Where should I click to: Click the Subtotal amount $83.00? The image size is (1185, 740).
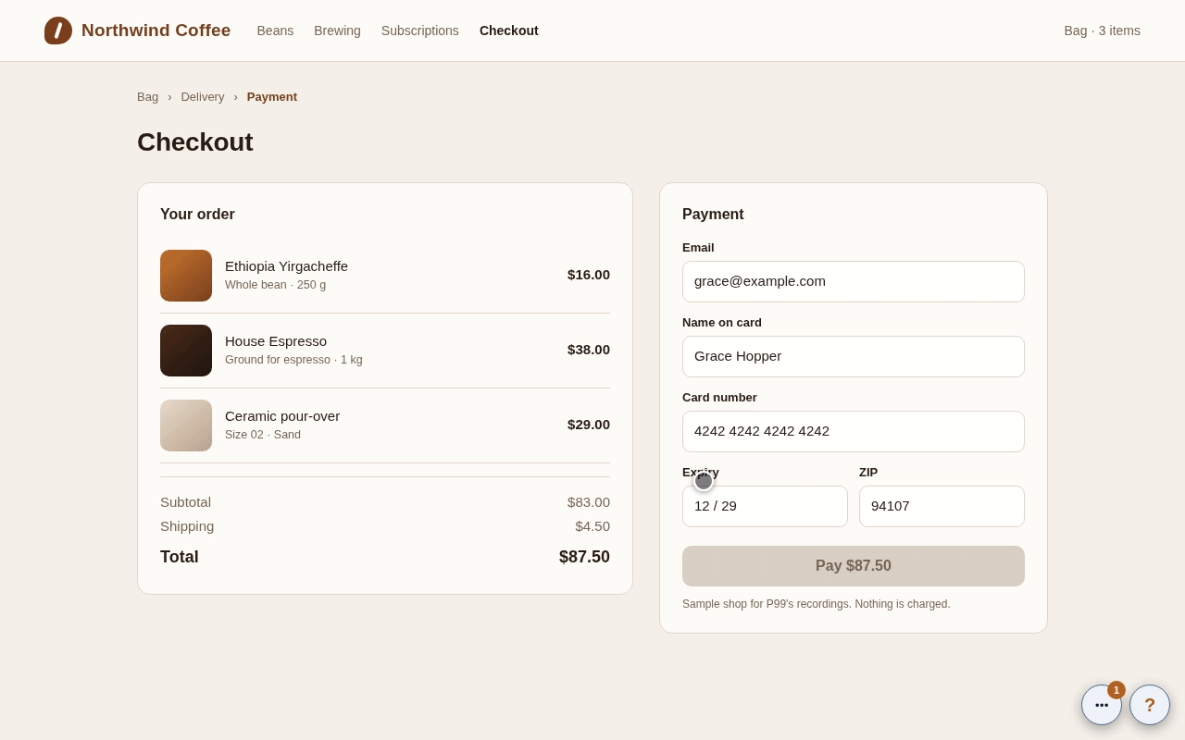click(x=589, y=502)
